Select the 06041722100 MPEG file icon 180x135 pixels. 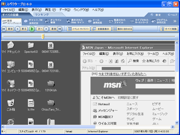[x=51, y=67]
